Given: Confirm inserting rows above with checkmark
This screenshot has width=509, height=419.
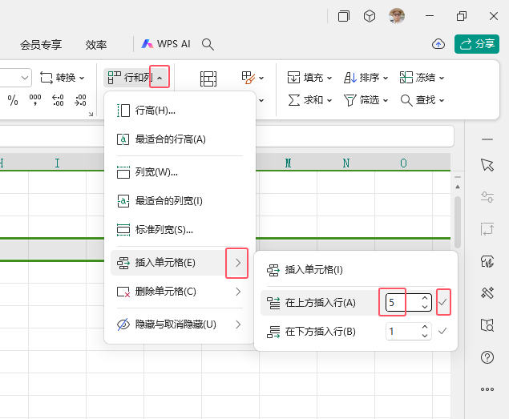Looking at the screenshot, I should coord(442,303).
